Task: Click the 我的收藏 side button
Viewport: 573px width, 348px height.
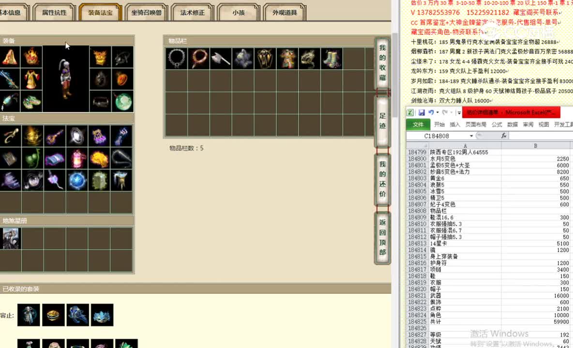Action: 382,63
